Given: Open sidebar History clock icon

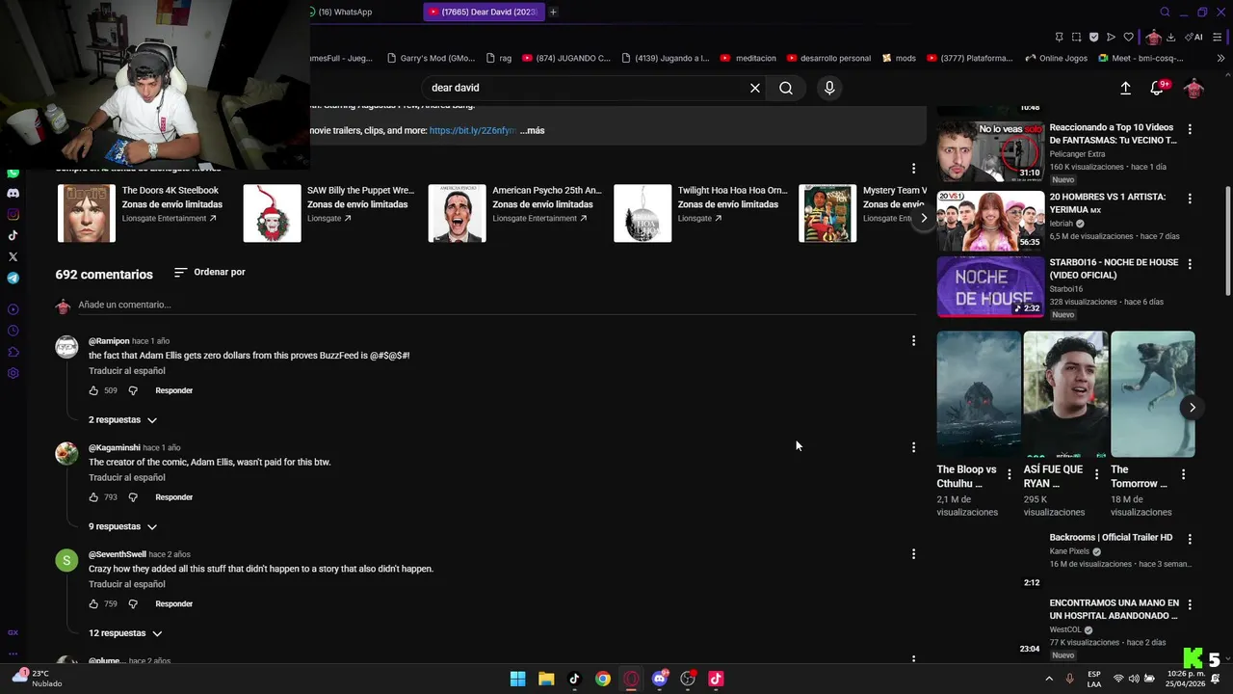Looking at the screenshot, I should pos(13,331).
